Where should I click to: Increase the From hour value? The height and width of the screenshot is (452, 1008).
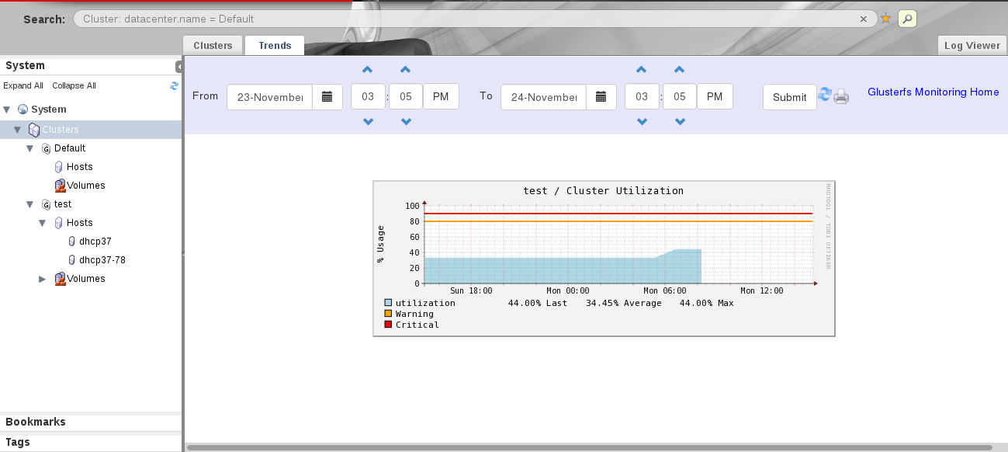(x=368, y=70)
